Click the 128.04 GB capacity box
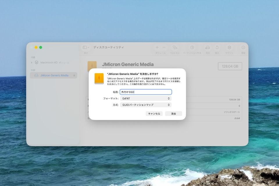279x186 pixels. tap(230, 66)
